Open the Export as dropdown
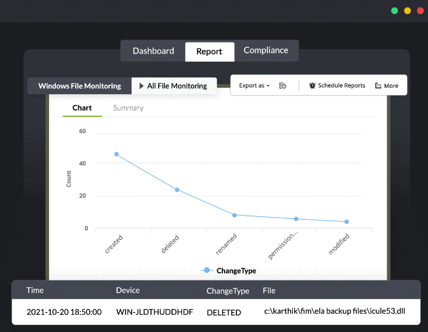 pos(254,85)
